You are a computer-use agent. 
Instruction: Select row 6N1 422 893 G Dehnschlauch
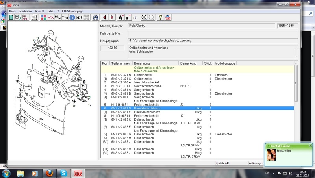[x=197, y=134]
